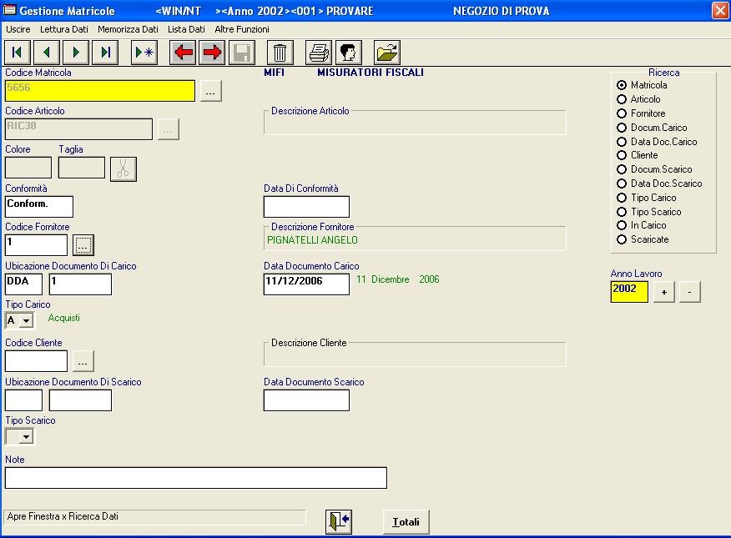Click the previous record arrow
731x538 pixels.
pos(46,53)
